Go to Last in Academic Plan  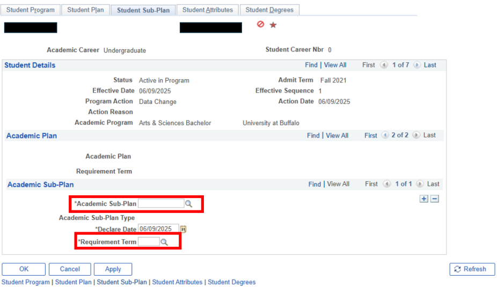click(x=429, y=135)
